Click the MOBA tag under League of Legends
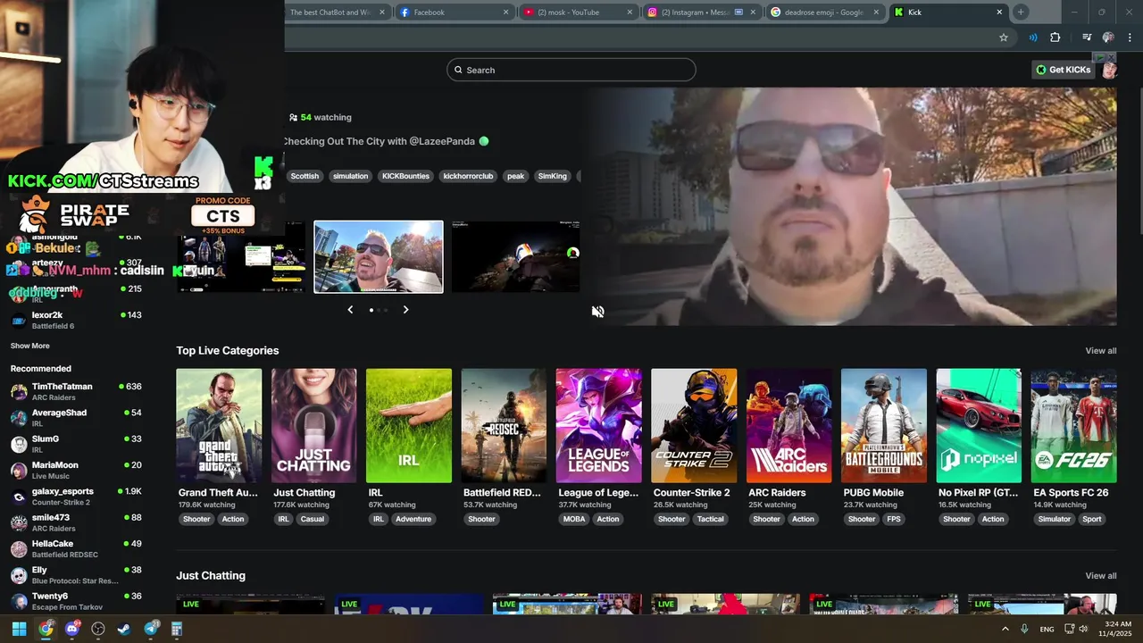Screen dimensions: 1143x643 [574, 519]
